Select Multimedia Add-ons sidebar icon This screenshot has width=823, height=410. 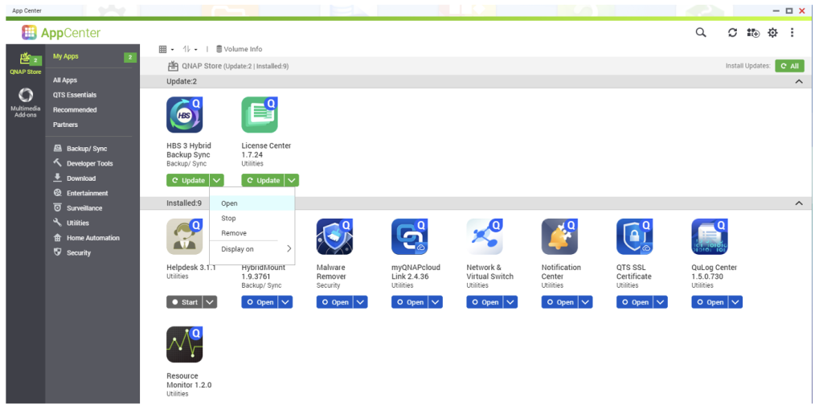click(x=25, y=102)
